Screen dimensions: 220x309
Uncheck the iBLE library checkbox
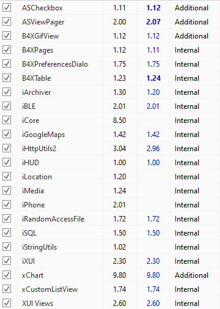7,106
